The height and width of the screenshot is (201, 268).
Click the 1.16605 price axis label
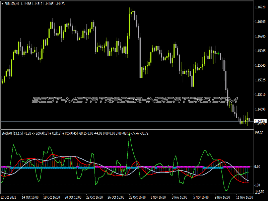261,21
